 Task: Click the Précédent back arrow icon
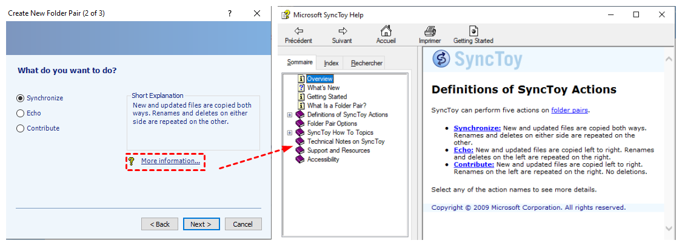tap(298, 31)
